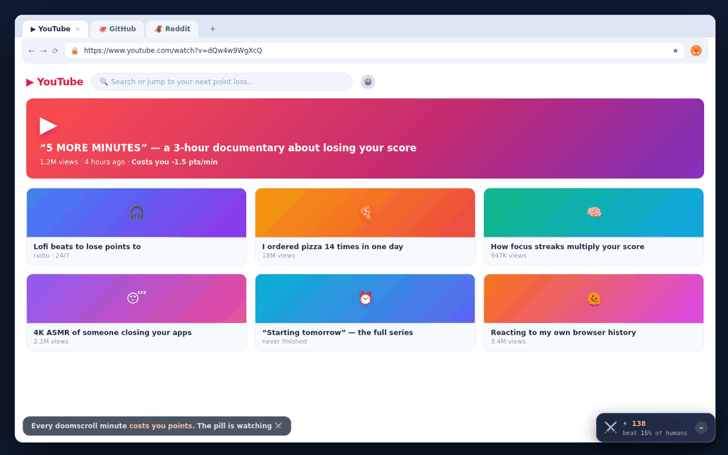
Task: Open a new tab with plus button
Action: coord(212,28)
